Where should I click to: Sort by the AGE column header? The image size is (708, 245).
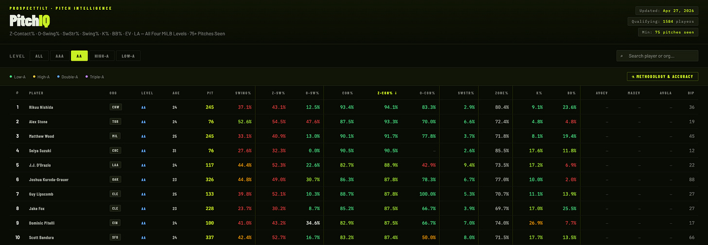tap(176, 92)
